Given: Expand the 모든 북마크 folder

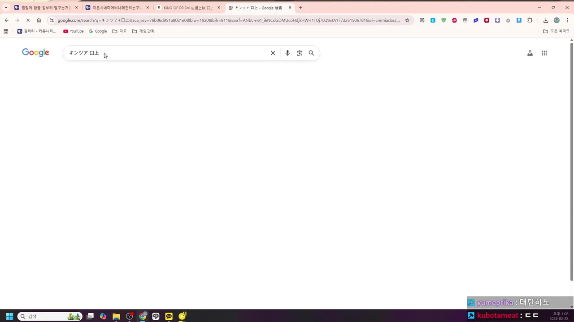Looking at the screenshot, I should [556, 31].
